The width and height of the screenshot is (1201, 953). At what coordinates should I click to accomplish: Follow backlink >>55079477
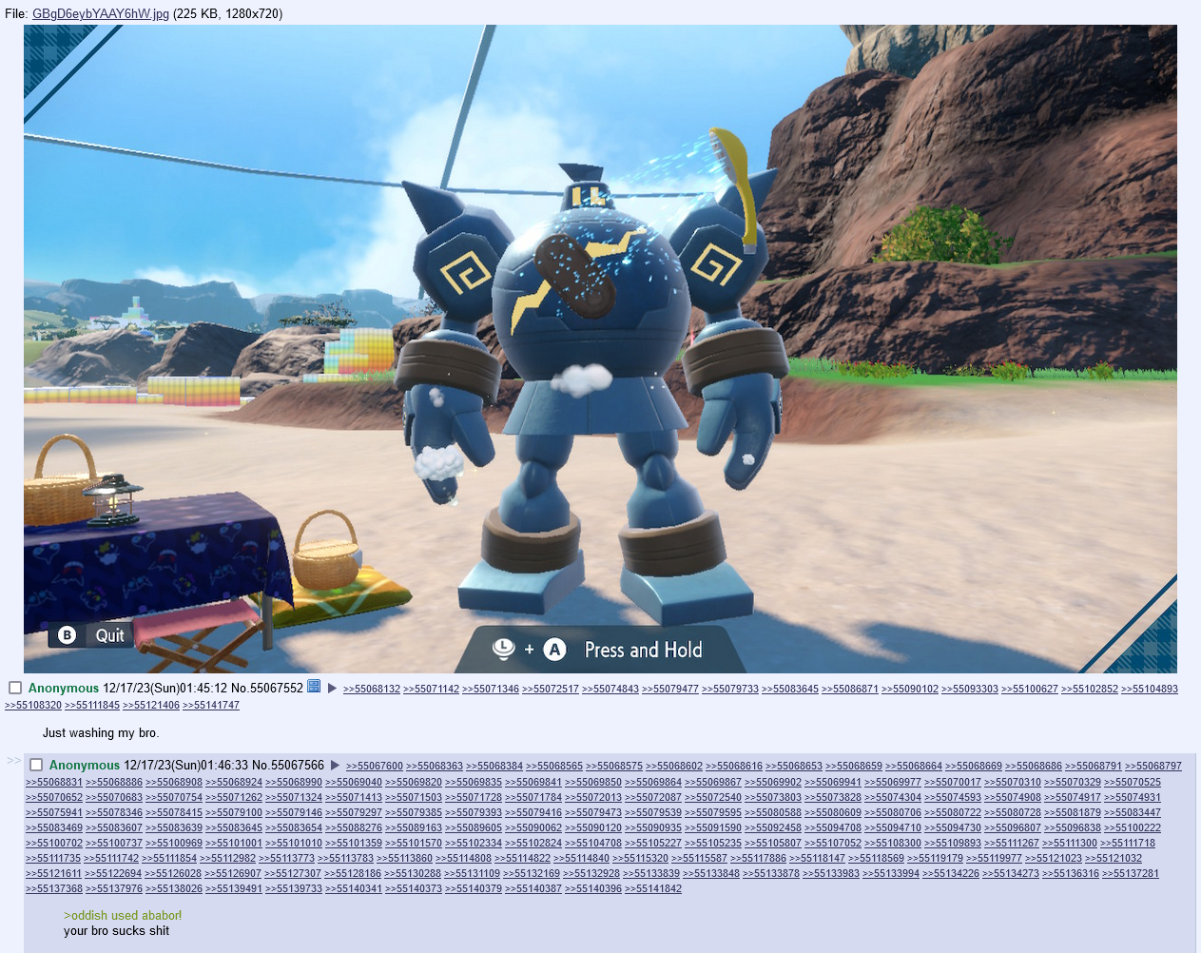[670, 689]
